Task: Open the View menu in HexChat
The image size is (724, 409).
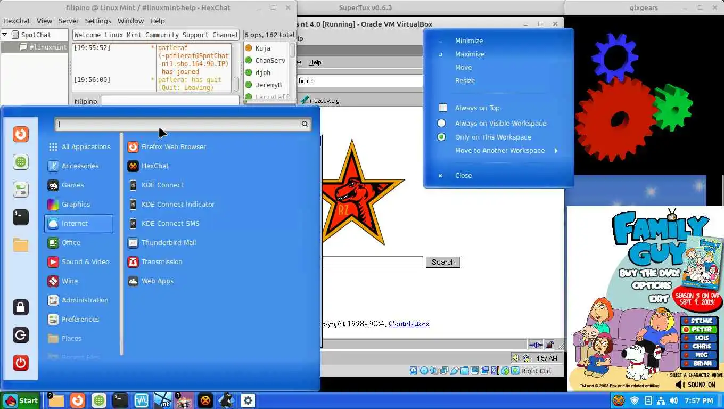Action: click(44, 21)
